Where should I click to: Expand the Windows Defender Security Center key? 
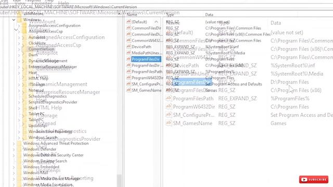14,155
